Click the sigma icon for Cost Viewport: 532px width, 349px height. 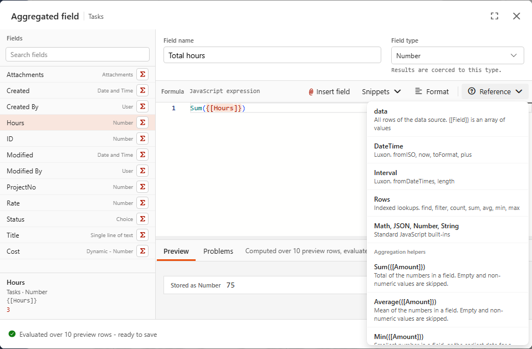click(142, 251)
